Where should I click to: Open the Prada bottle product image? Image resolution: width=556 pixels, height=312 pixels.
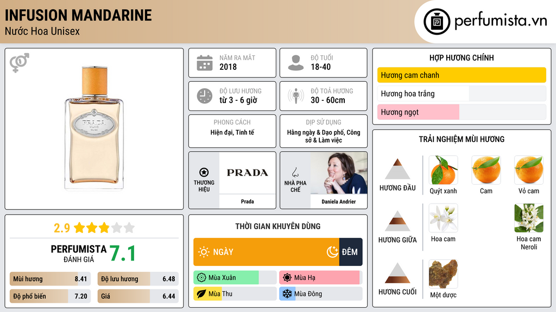pyautogui.click(x=94, y=128)
